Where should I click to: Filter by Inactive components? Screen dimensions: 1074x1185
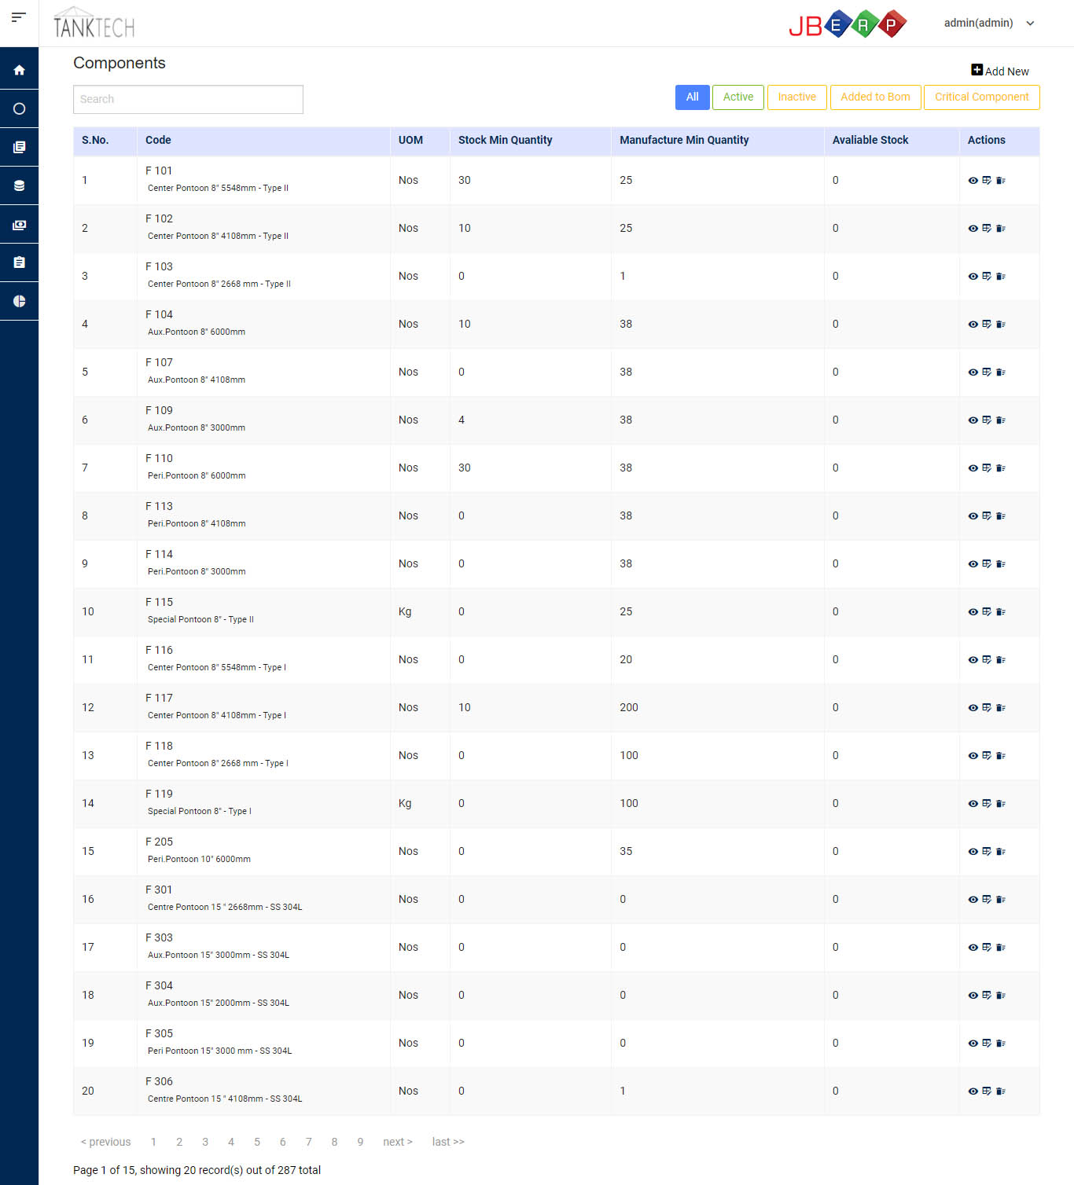796,97
